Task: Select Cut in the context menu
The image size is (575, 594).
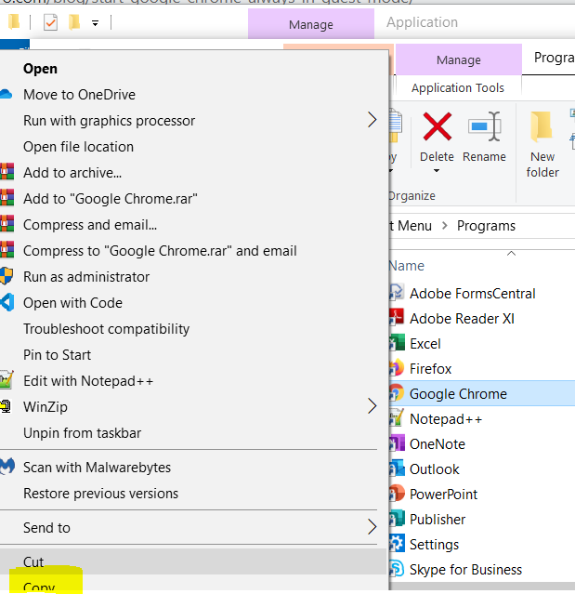Action: [33, 561]
